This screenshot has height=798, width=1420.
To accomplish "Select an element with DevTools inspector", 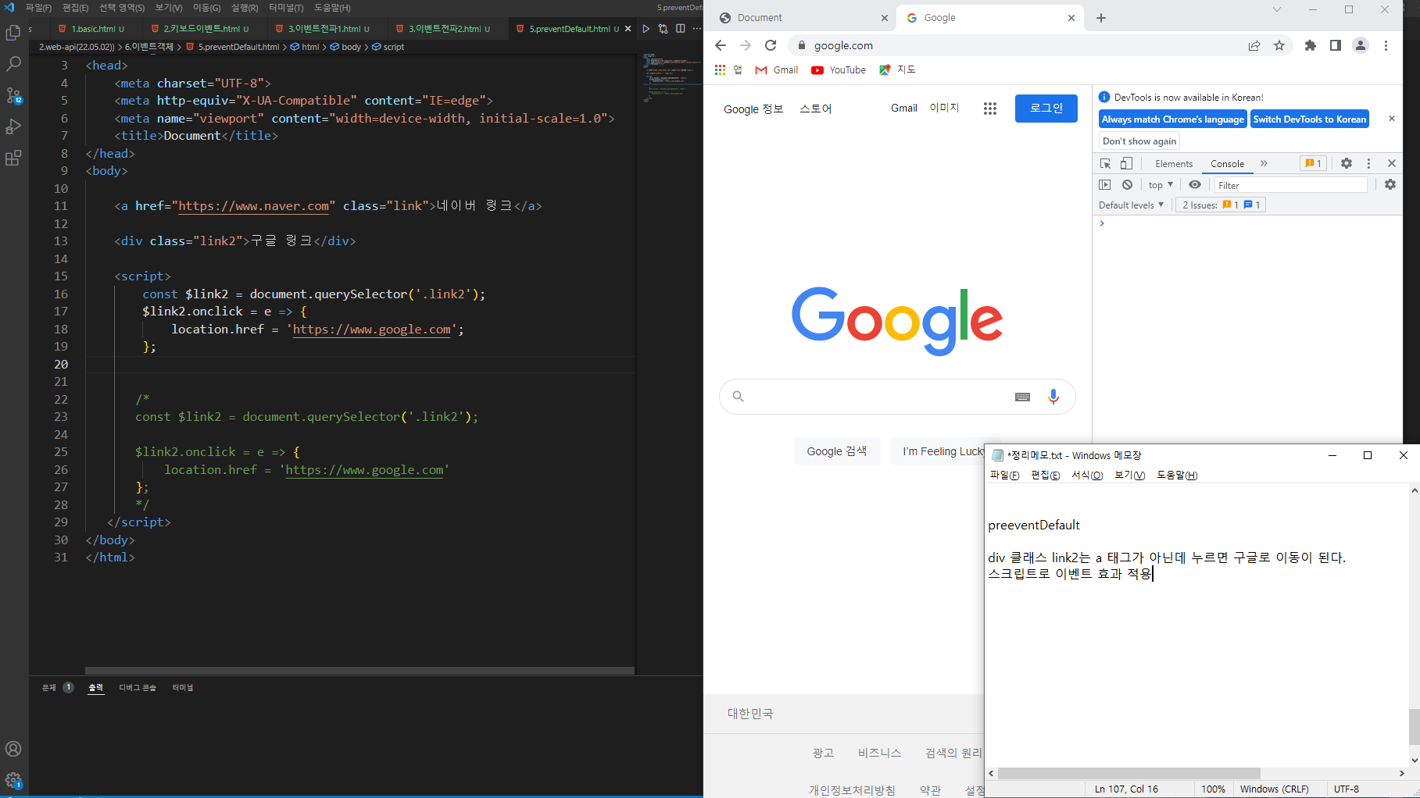I will pyautogui.click(x=1105, y=163).
